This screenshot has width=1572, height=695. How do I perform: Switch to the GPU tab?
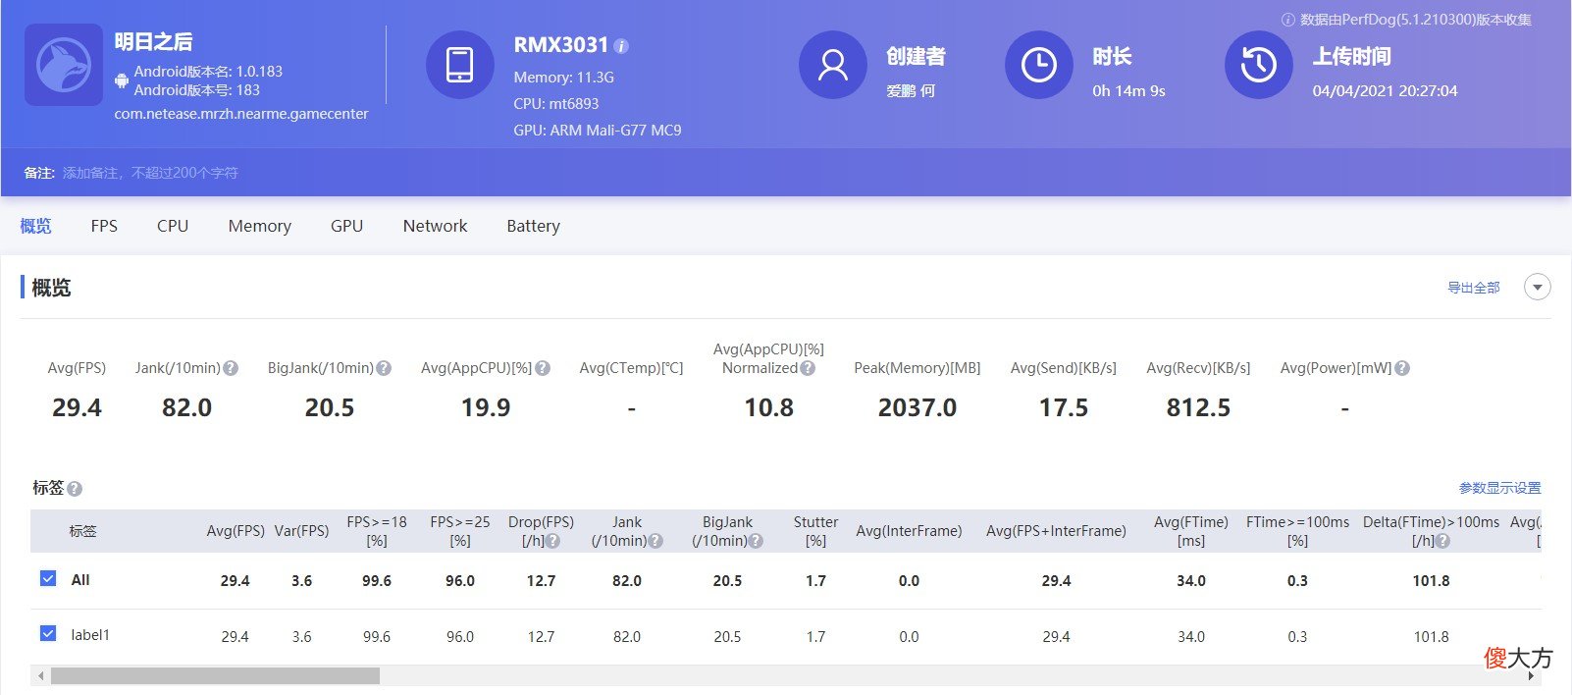click(x=346, y=226)
